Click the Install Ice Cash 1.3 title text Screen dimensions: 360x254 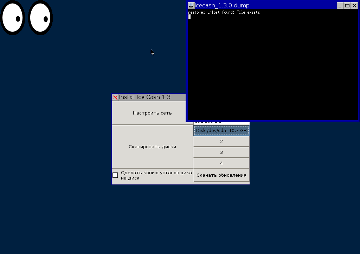[x=144, y=97]
